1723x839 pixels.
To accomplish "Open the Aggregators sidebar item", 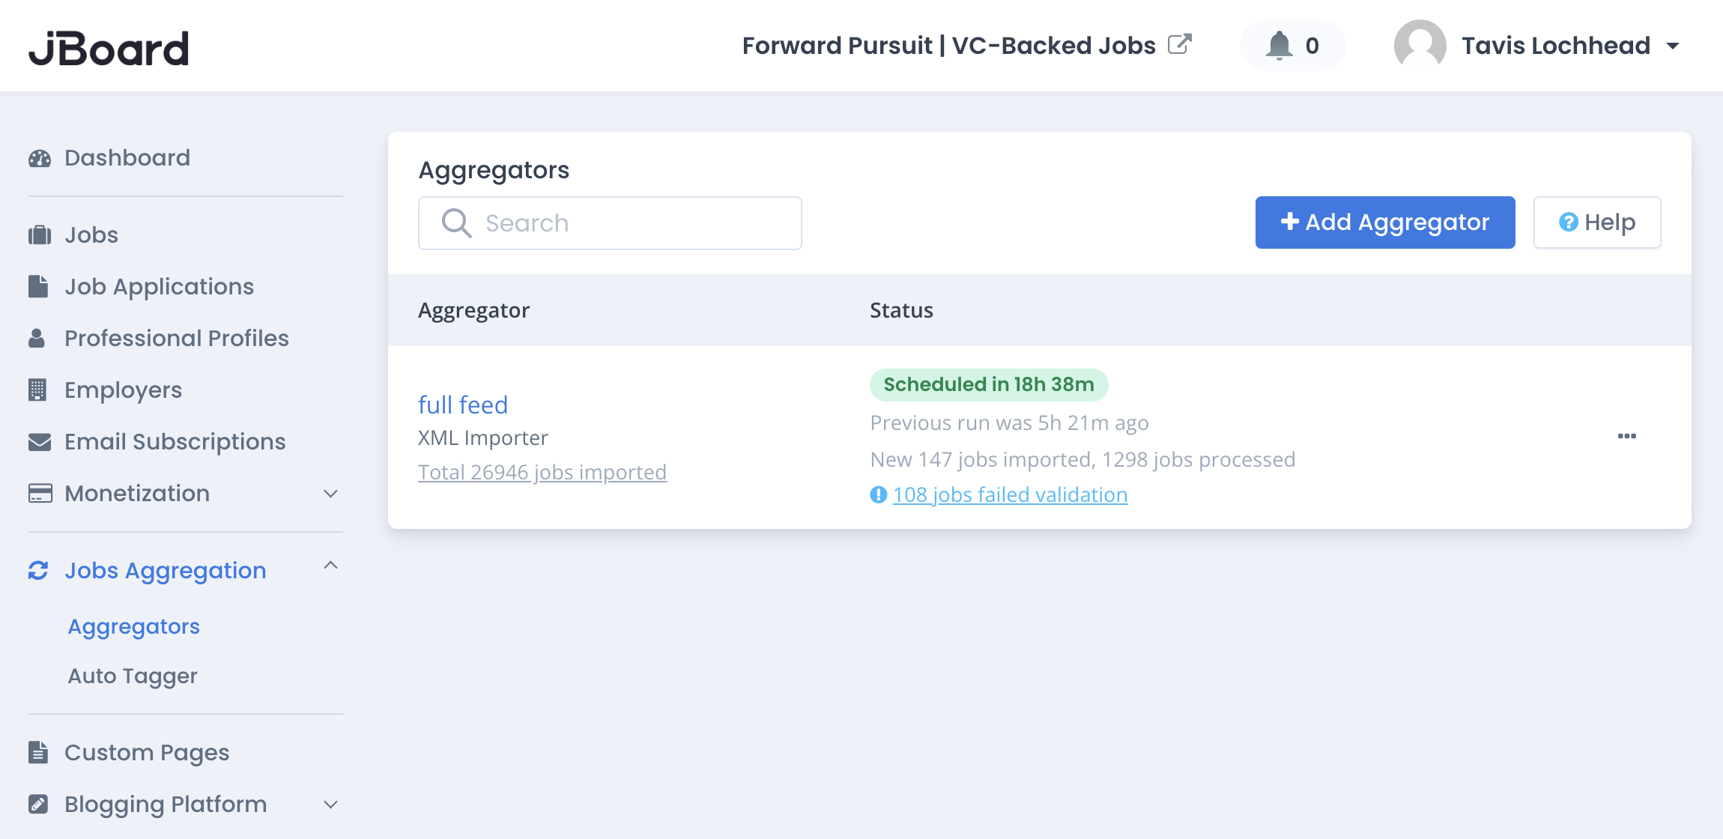I will pyautogui.click(x=134, y=626).
